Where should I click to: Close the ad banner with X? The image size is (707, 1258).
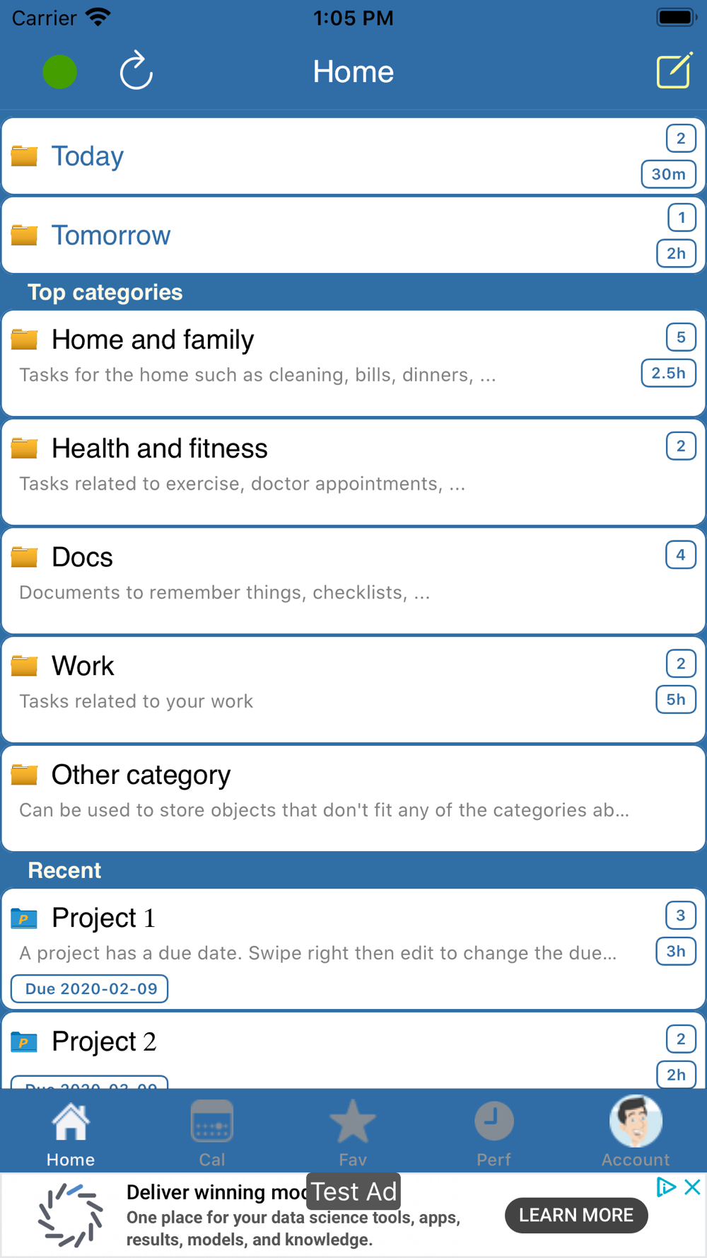click(x=693, y=1187)
